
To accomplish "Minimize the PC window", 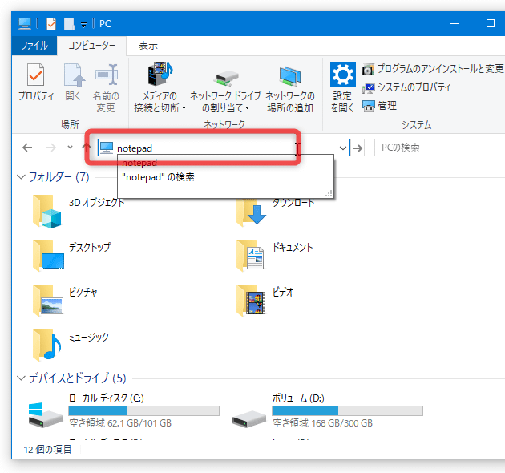I will 454,23.
